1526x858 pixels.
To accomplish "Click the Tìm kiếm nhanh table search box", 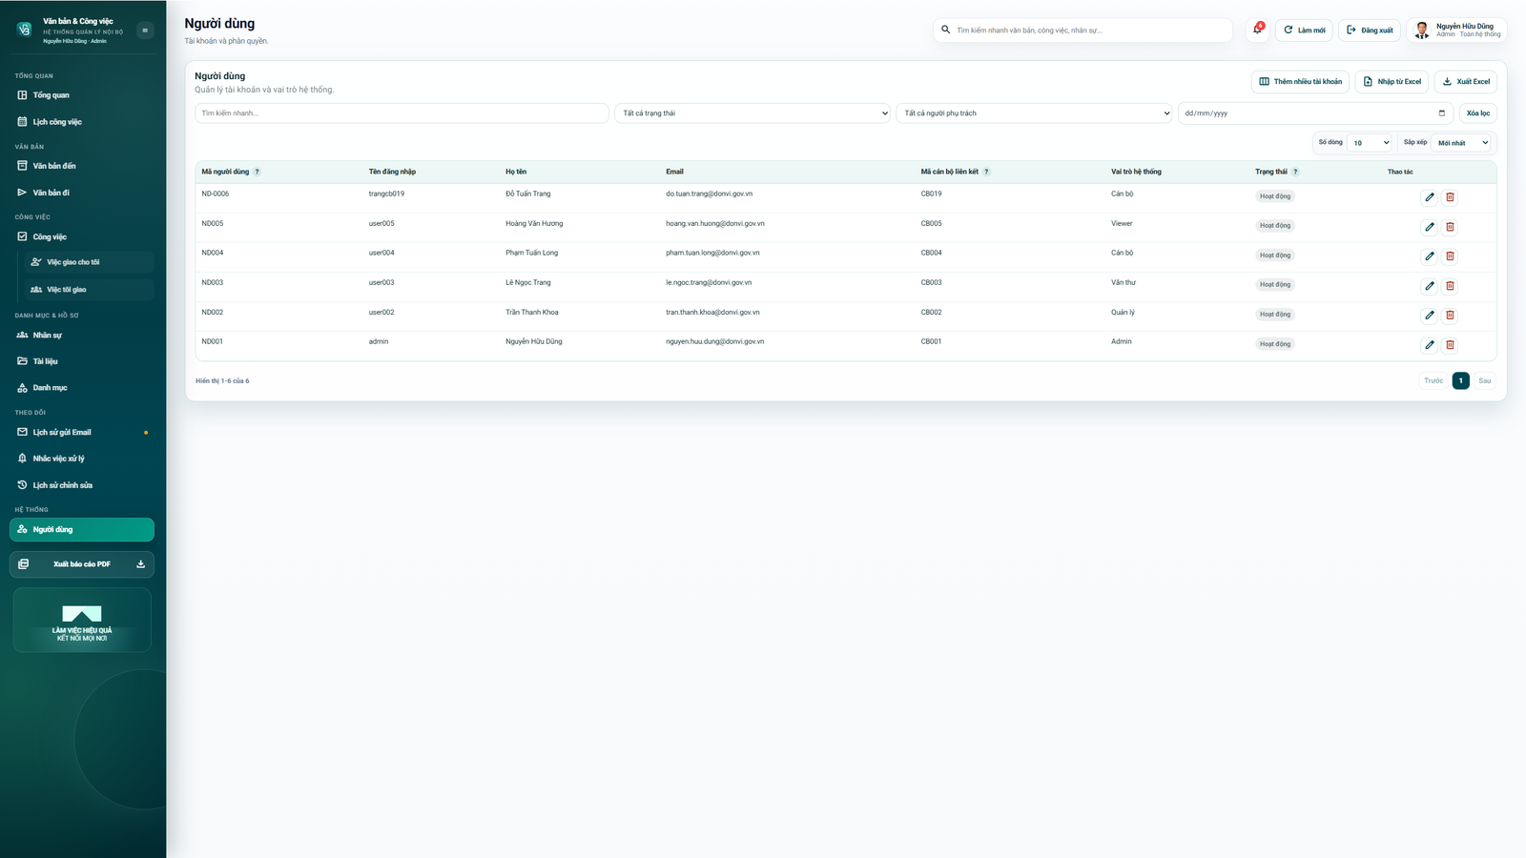I will pos(402,113).
